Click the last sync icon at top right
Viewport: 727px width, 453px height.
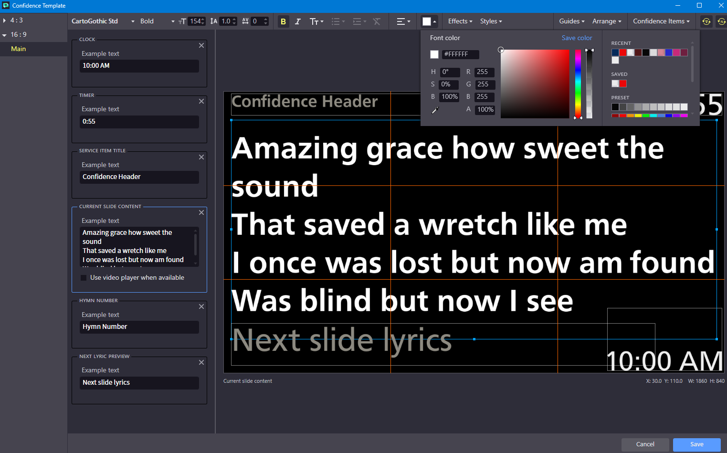(x=721, y=21)
